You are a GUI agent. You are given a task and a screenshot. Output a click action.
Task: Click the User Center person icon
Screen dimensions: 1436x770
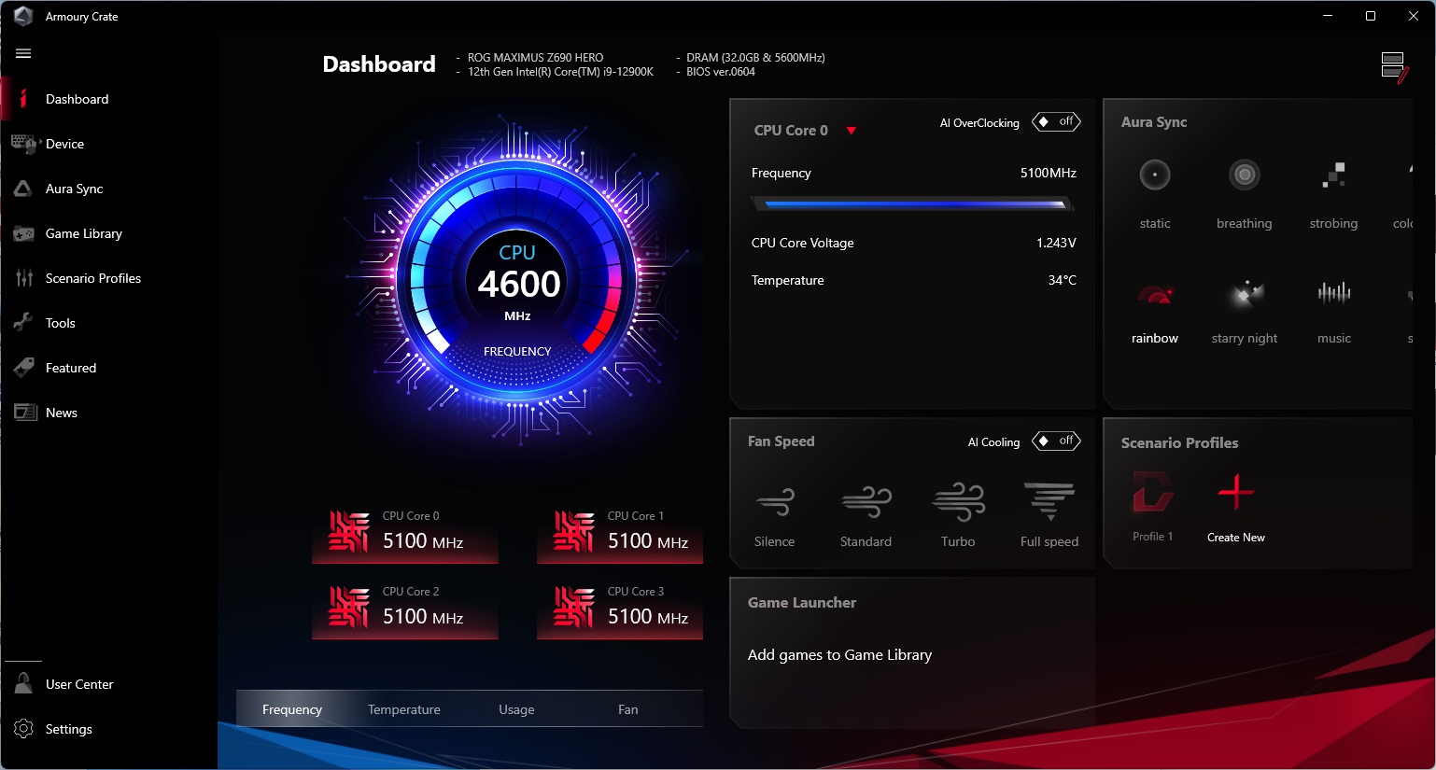(x=23, y=683)
